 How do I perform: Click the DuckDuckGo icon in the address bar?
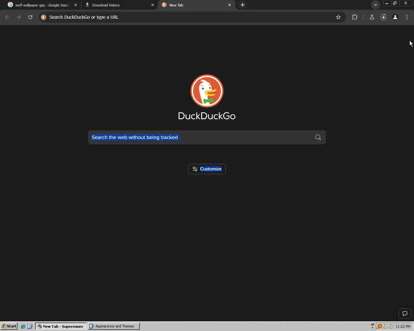[x=44, y=17]
